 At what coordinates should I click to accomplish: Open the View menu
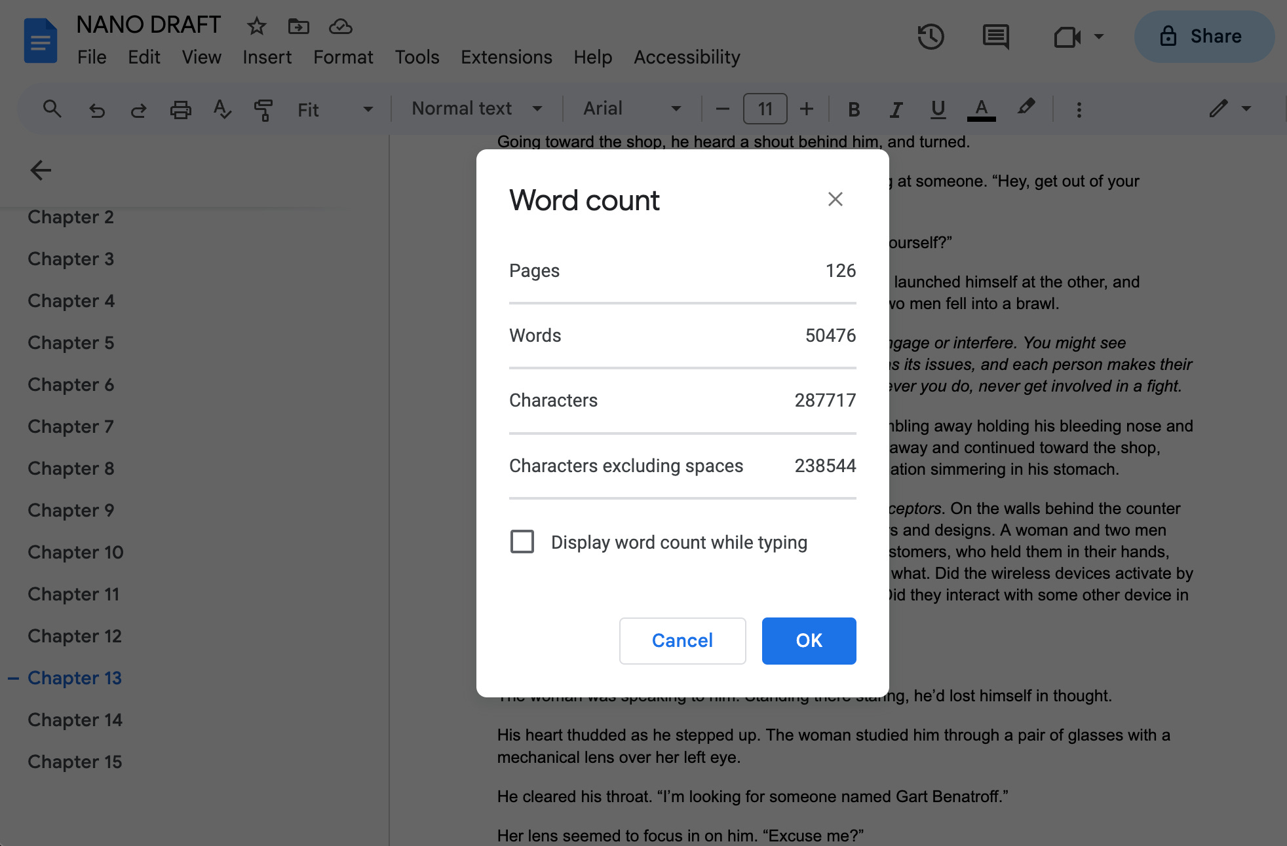tap(201, 58)
